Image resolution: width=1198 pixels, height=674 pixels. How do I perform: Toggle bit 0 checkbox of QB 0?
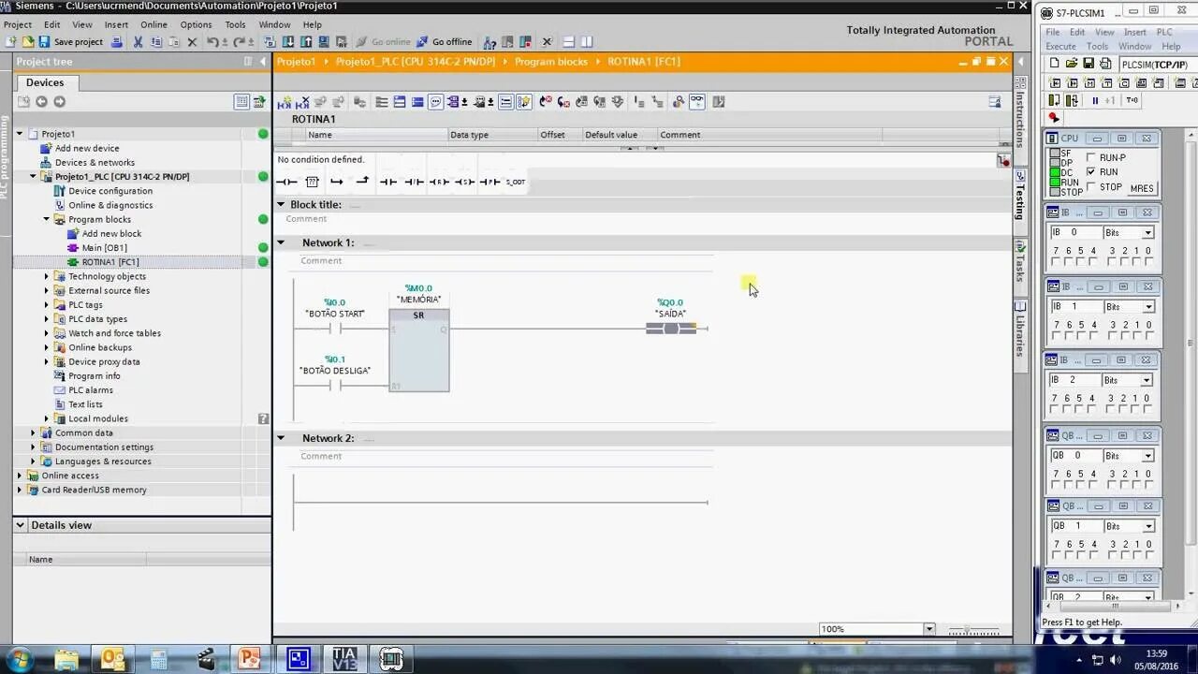[1148, 485]
